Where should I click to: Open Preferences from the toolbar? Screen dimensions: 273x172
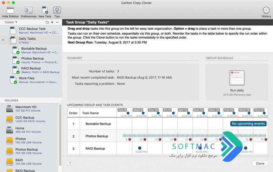tap(28, 11)
